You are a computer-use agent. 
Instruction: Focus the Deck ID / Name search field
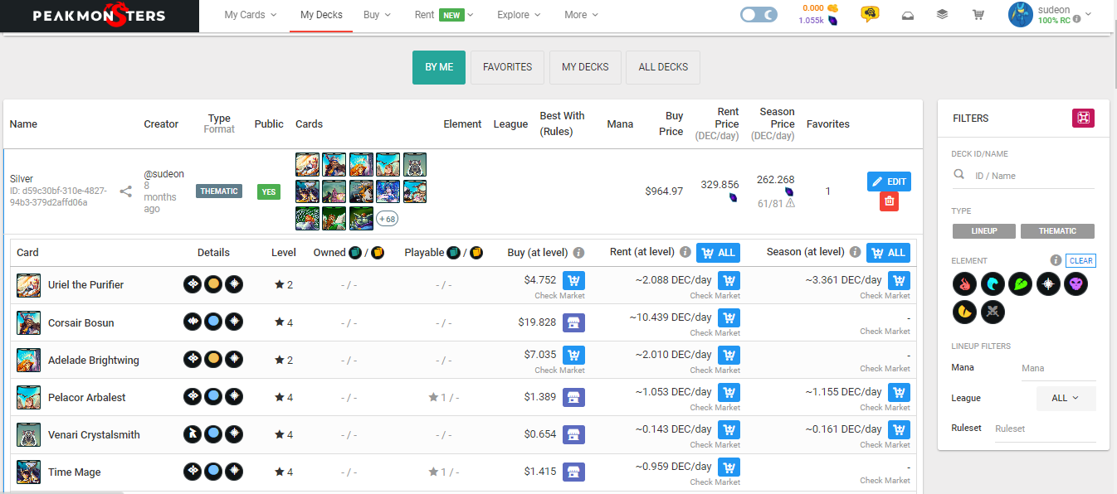(1034, 176)
